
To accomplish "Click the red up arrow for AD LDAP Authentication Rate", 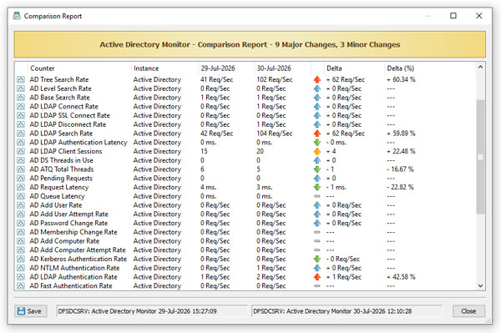I will (x=317, y=277).
